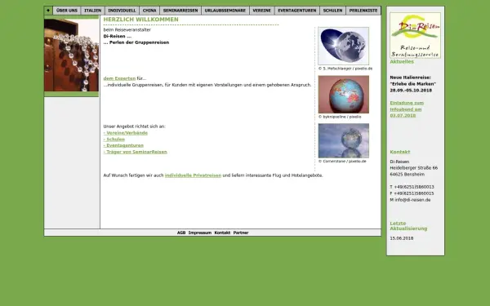490x306 pixels.
Task: Follow the individuelle Privatreisen link
Action: (193, 175)
